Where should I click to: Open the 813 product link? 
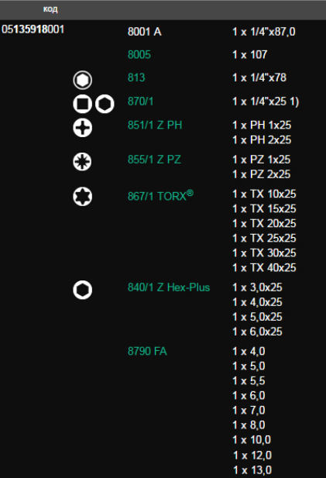pyautogui.click(x=136, y=77)
